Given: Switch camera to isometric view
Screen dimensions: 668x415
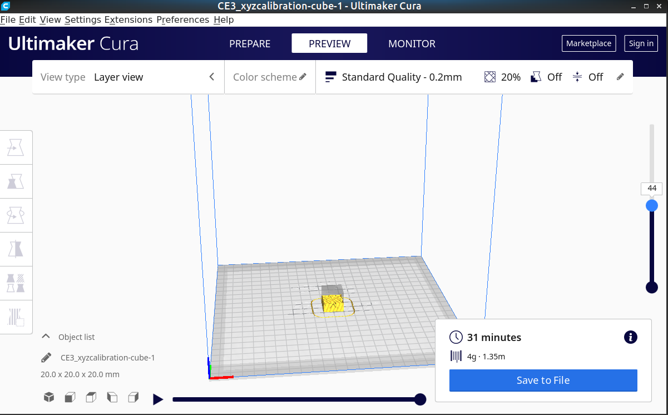Looking at the screenshot, I should [x=48, y=397].
